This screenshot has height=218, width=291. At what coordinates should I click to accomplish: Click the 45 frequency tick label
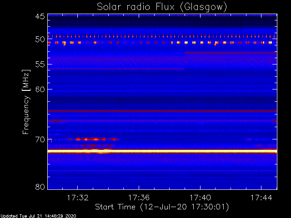(x=40, y=16)
